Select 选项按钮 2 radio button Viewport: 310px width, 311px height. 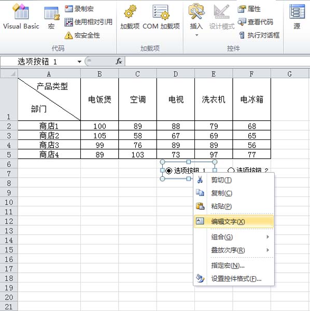[231, 171]
